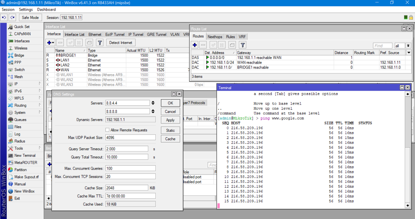Image resolution: width=415 pixels, height=219 pixels.
Task: Open the Interfaces sidebar item
Action: (22, 41)
